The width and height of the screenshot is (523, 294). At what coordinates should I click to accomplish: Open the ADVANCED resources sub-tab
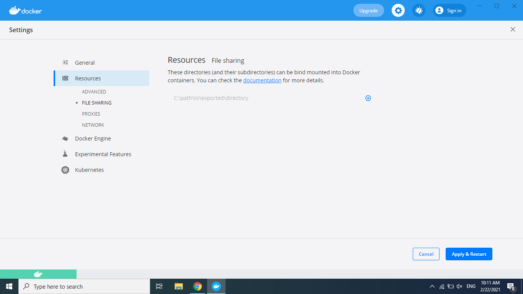94,91
